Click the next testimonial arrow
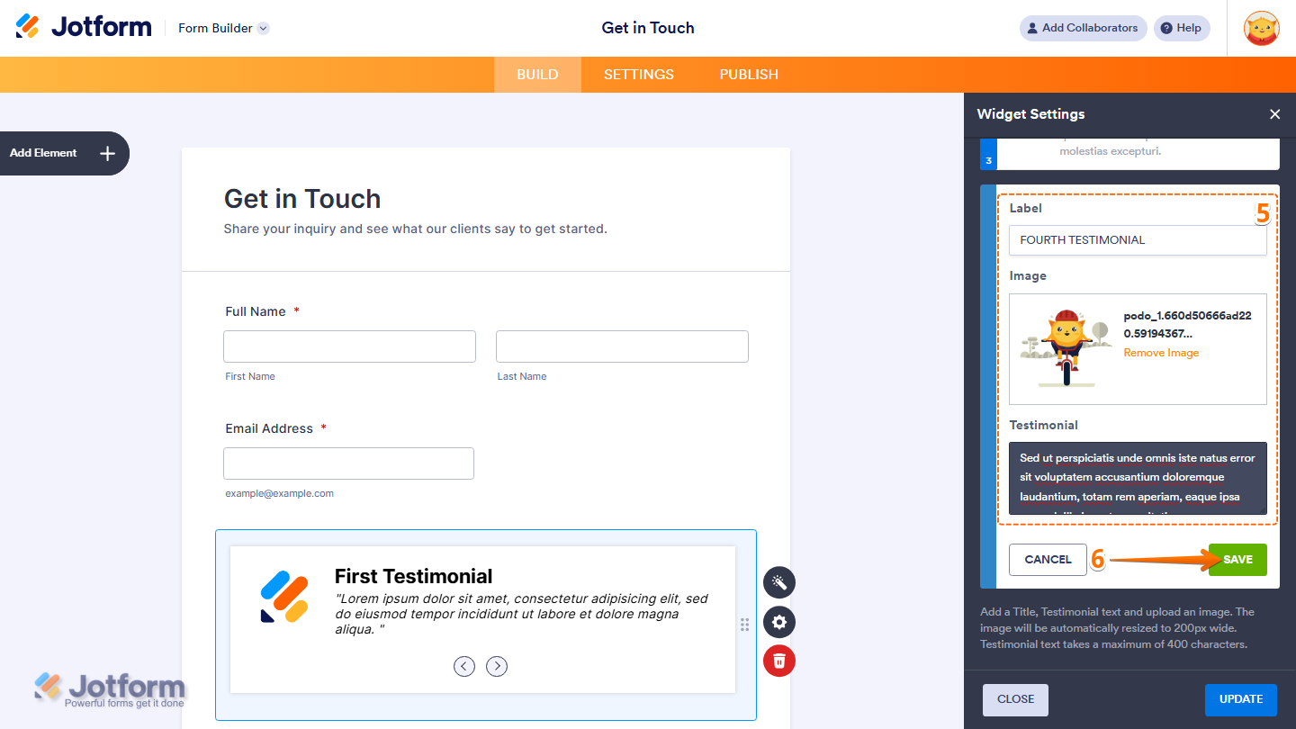This screenshot has height=729, width=1296. [x=497, y=666]
